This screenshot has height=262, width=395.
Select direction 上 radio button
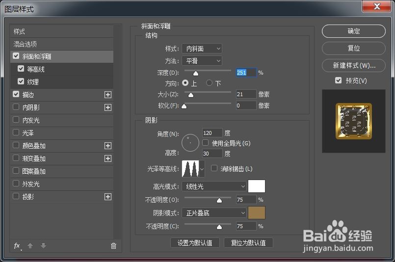pyautogui.click(x=185, y=83)
